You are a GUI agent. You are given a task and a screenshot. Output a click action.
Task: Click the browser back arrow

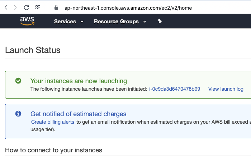click(6, 7)
